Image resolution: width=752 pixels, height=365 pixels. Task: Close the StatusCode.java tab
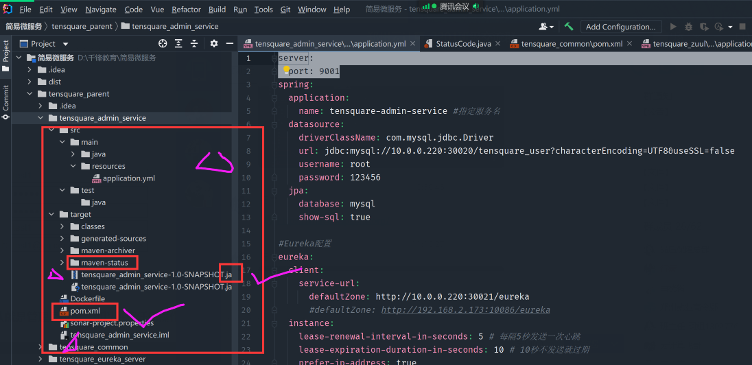click(498, 44)
